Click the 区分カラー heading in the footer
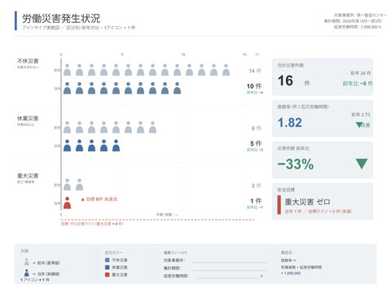 [x=114, y=252]
